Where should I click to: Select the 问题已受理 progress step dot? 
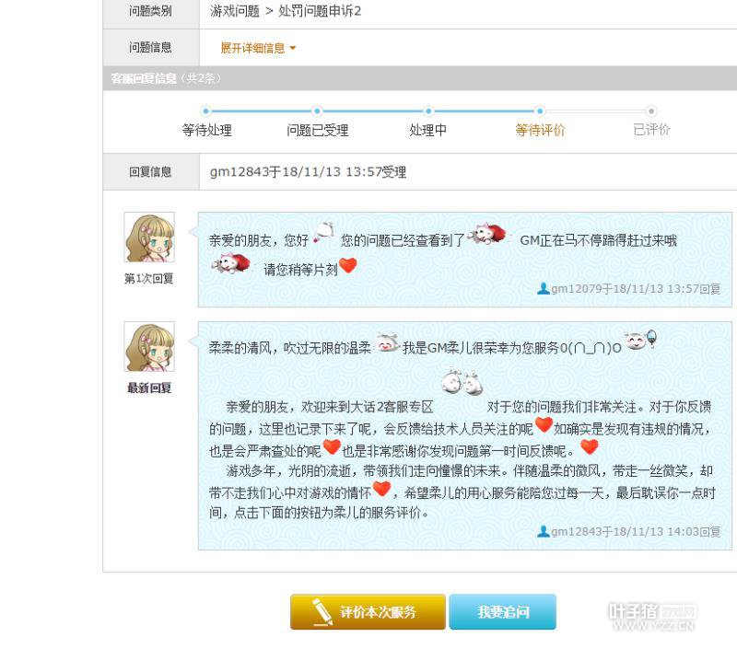pos(317,111)
